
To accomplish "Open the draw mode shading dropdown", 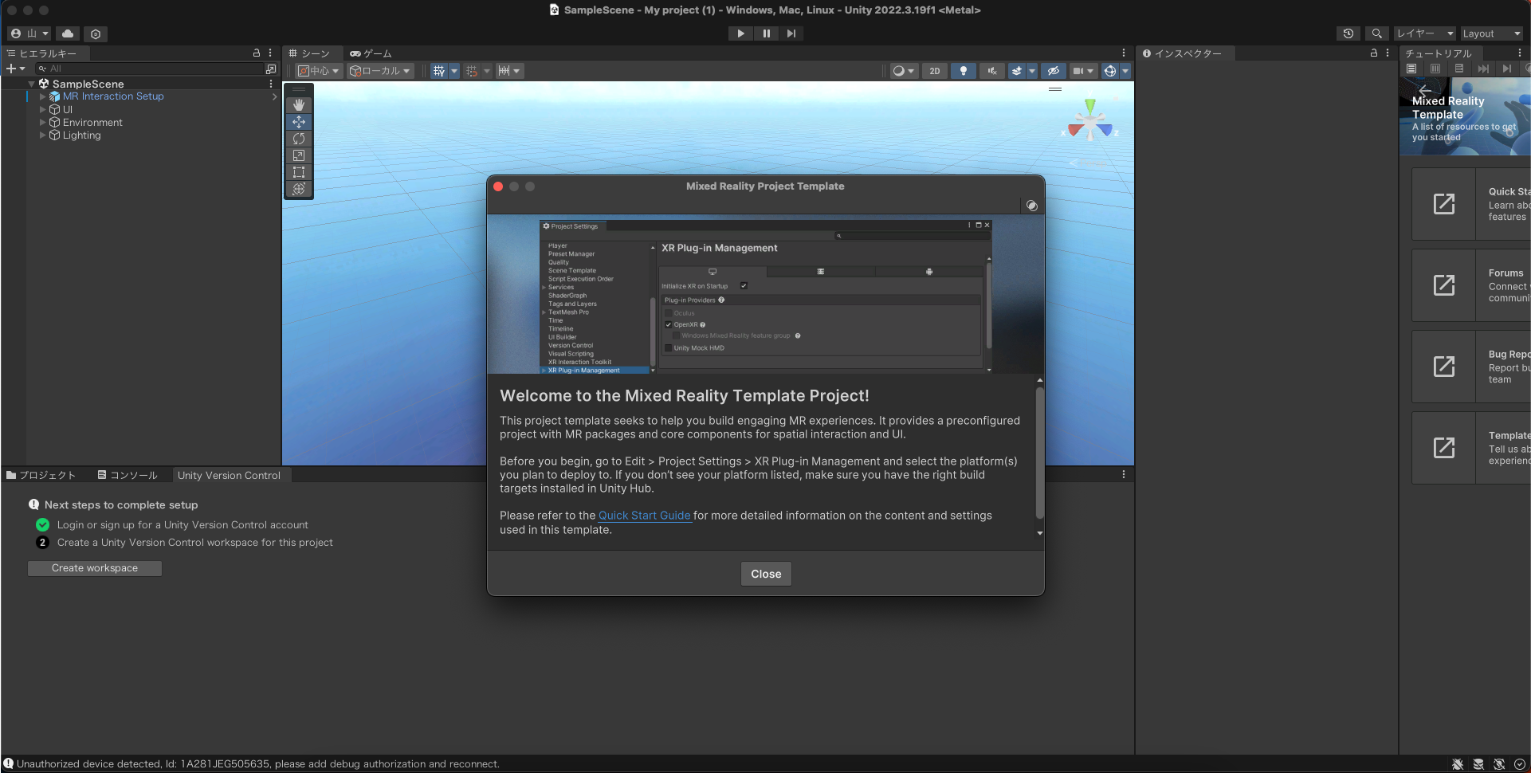I will tap(903, 71).
